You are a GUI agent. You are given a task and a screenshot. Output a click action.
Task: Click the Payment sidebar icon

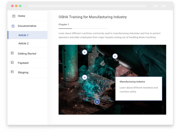(x=12, y=62)
